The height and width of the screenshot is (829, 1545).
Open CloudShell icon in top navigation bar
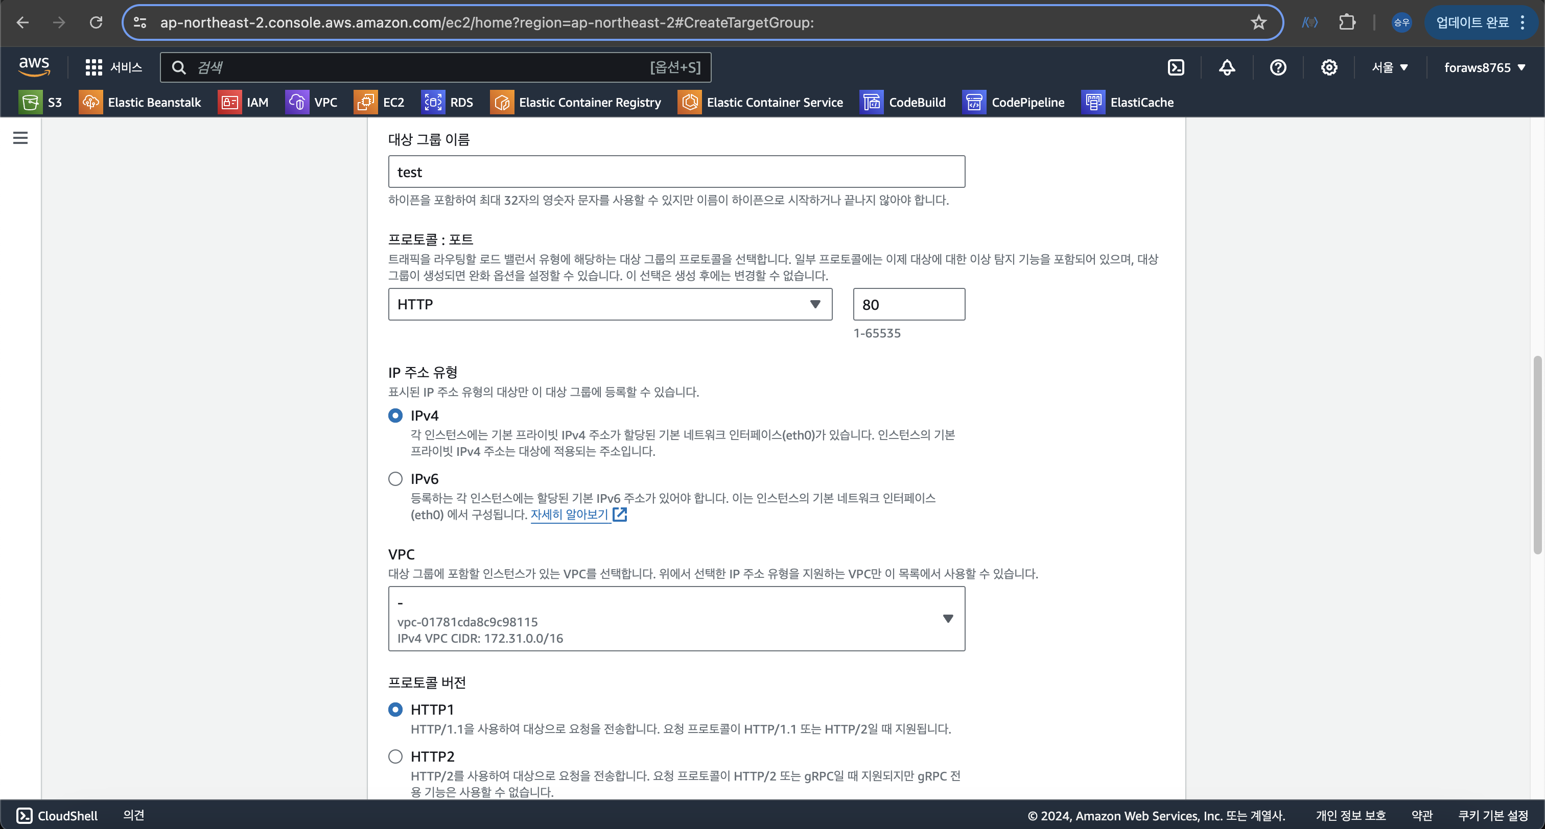coord(1176,67)
